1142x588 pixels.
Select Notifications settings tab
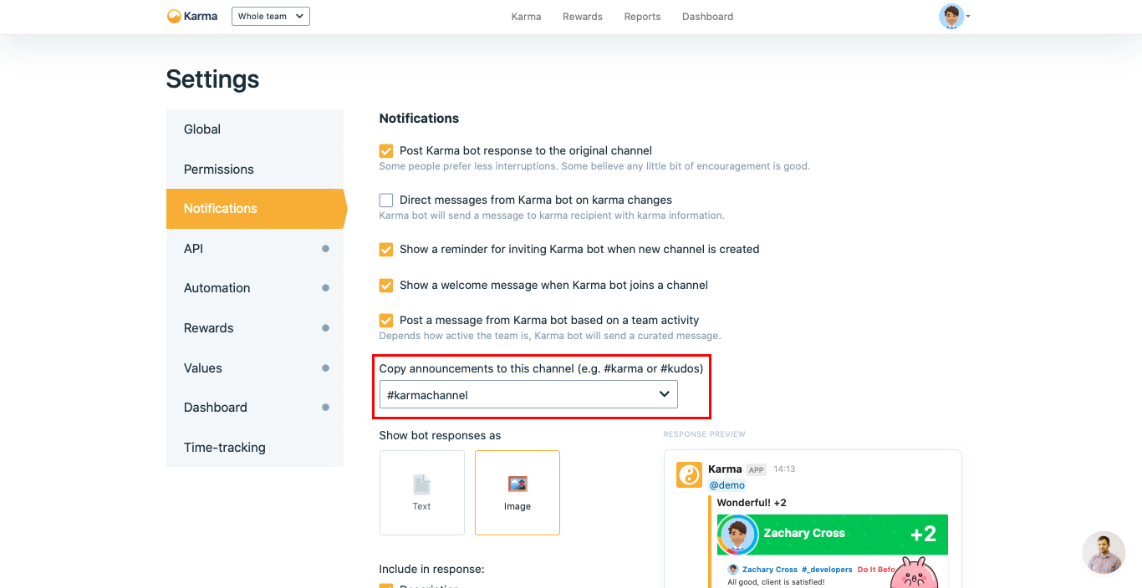[x=255, y=209]
